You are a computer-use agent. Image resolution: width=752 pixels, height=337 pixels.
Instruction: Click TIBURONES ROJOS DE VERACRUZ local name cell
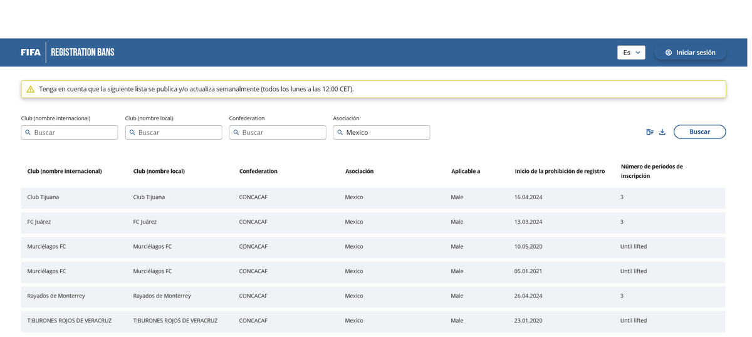(175, 321)
